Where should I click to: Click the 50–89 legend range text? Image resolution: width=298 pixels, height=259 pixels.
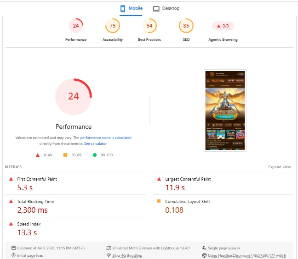pos(76,155)
